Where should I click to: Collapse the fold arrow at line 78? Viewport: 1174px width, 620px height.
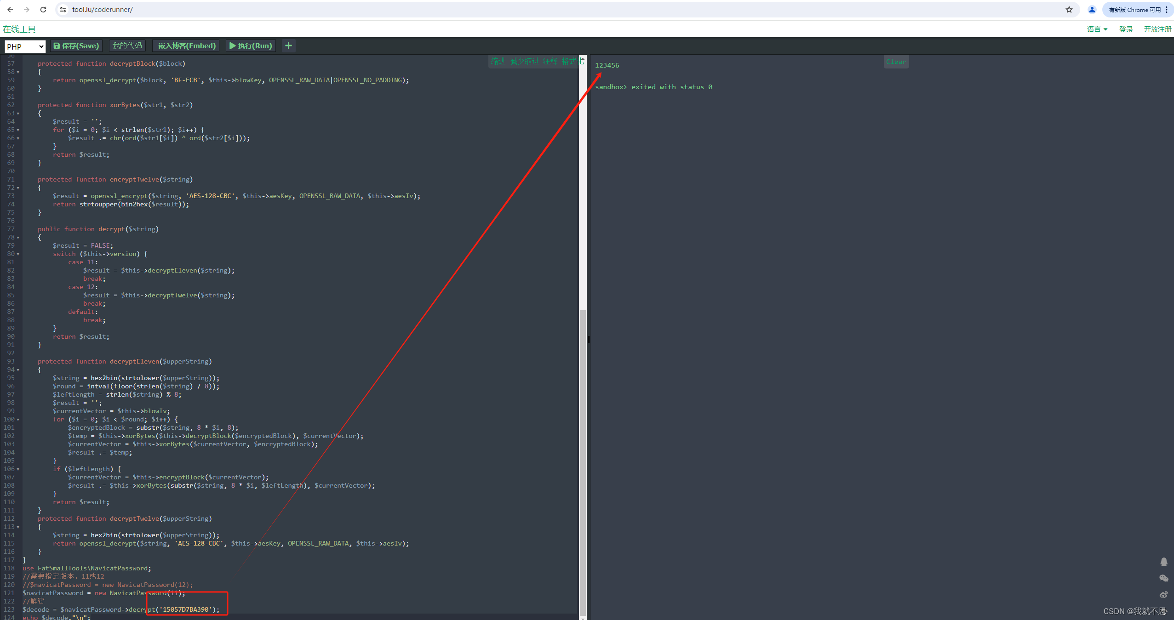(18, 238)
